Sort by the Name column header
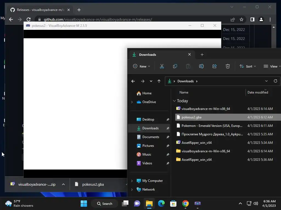The image size is (281, 210). tap(184, 92)
